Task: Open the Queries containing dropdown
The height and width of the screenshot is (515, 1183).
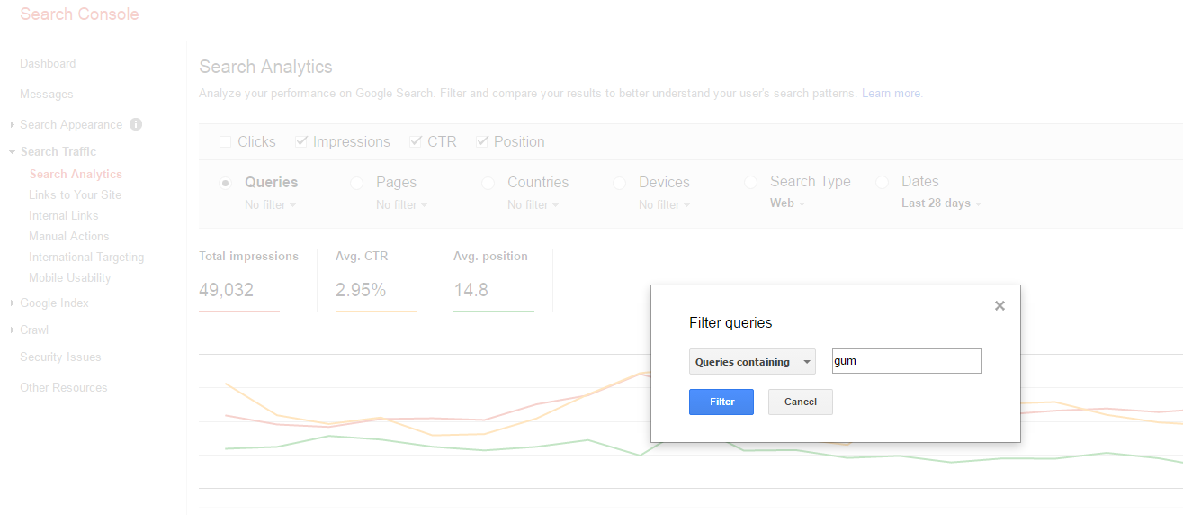Action: point(752,362)
